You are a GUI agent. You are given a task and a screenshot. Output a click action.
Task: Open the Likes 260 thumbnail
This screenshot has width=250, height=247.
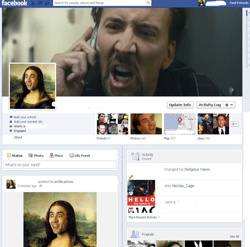[x=213, y=124]
